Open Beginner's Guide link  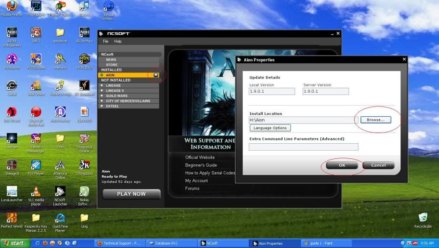click(201, 165)
